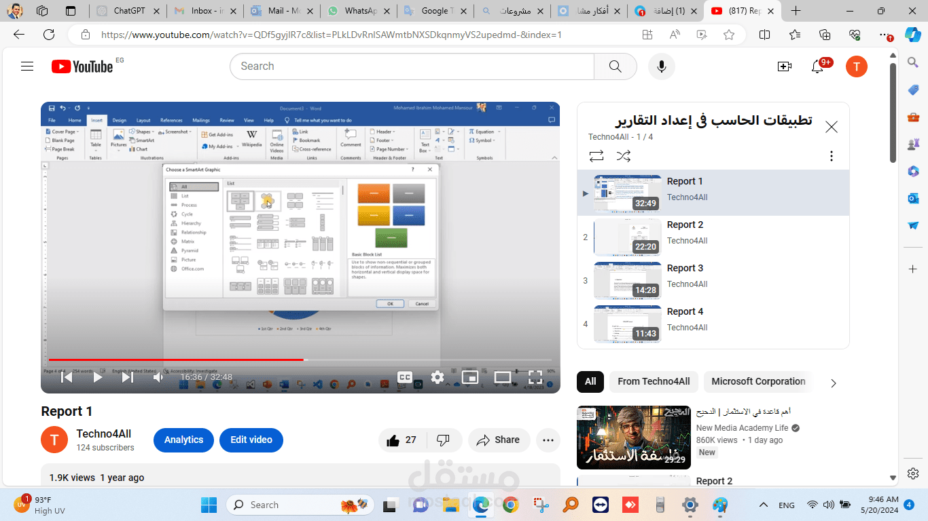Open YouTube notifications bell
Screen dimensions: 928x521
point(818,66)
